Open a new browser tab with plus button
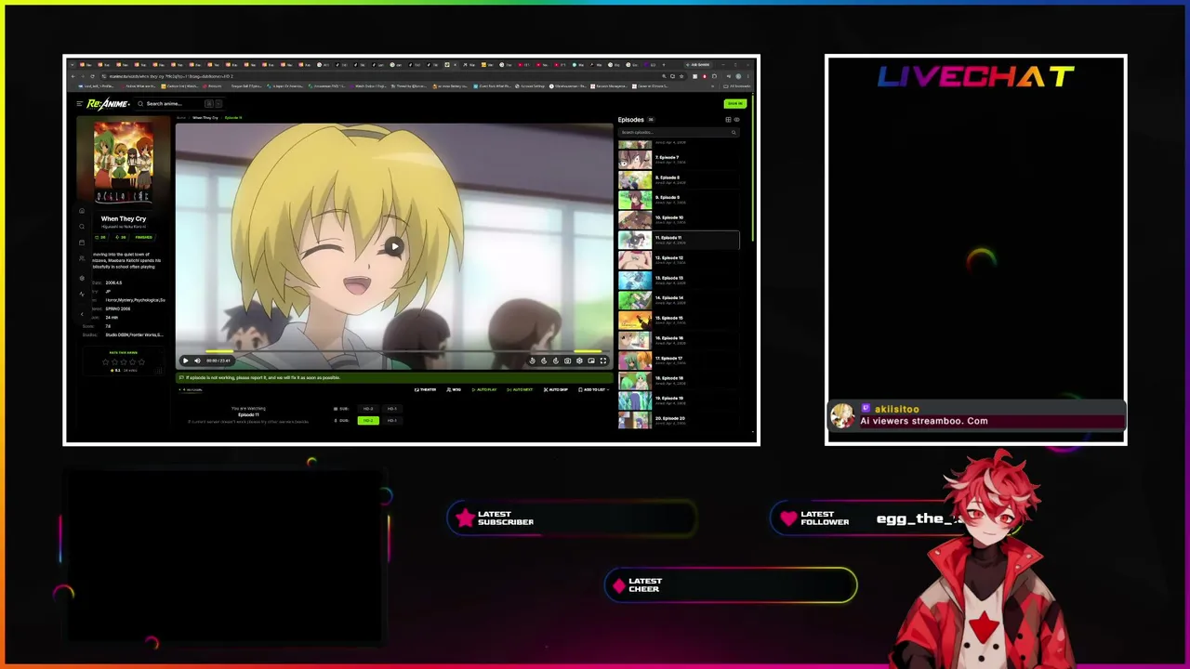Image resolution: width=1190 pixels, height=669 pixels. click(664, 65)
